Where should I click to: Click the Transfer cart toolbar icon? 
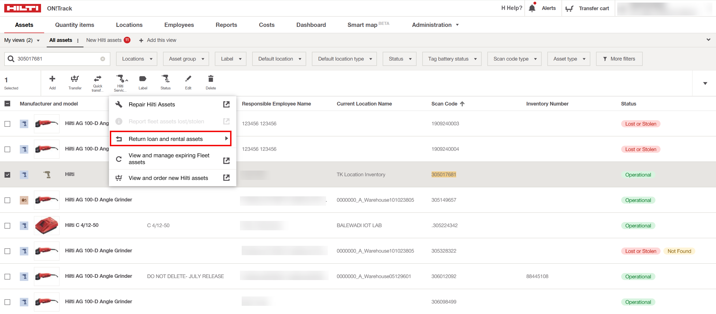[75, 79]
